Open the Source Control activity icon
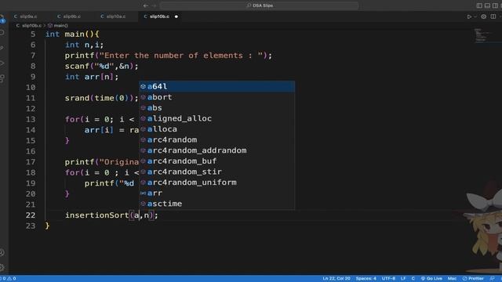Screen dimensions: 502x282 tap(2, 48)
